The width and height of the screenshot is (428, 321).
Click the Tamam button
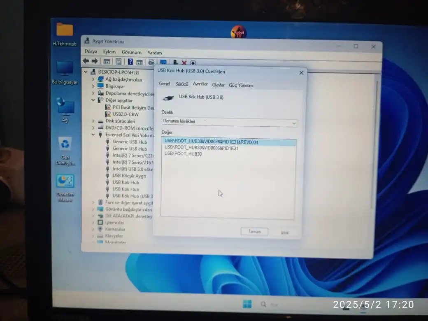pos(254,231)
